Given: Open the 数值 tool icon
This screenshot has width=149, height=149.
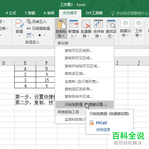Looking at the screenshot, I should pos(19,24).
